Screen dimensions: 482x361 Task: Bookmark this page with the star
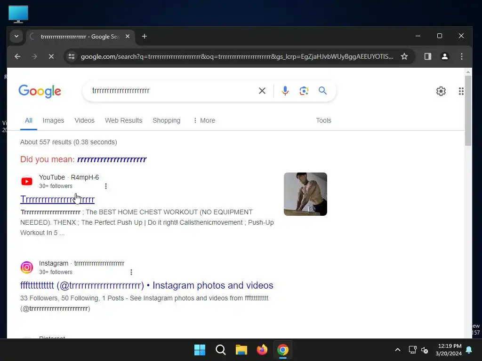[x=404, y=56]
